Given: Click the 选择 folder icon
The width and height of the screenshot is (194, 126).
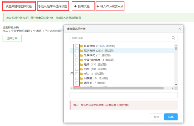Looking at the screenshot, I should [x=81, y=64].
